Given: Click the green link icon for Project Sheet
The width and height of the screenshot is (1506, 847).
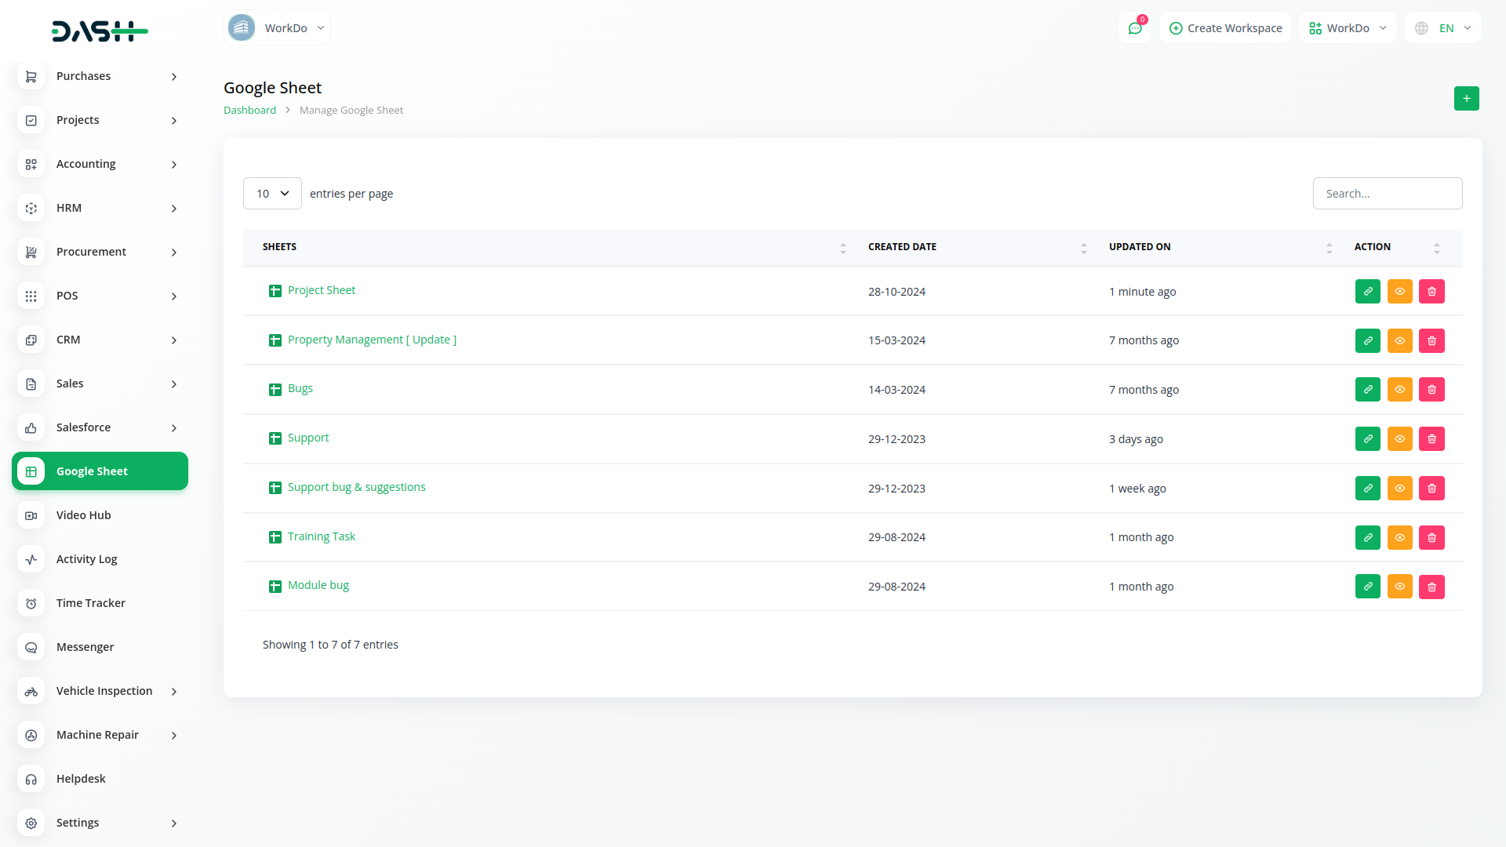Looking at the screenshot, I should point(1367,292).
